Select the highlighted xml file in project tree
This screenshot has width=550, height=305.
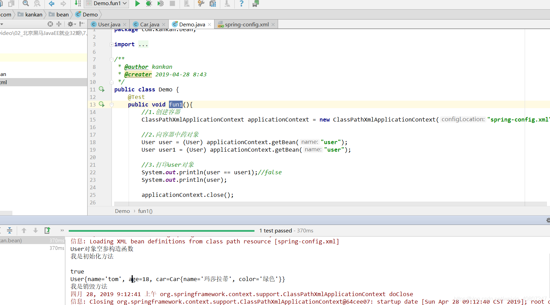[43, 82]
